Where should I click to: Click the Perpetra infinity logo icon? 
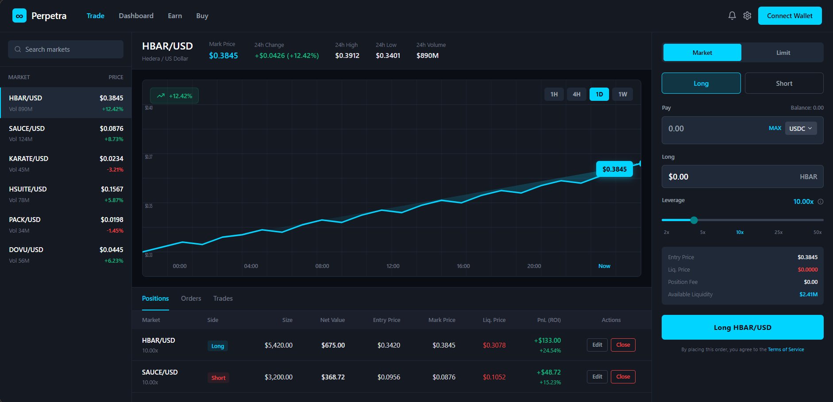point(19,16)
